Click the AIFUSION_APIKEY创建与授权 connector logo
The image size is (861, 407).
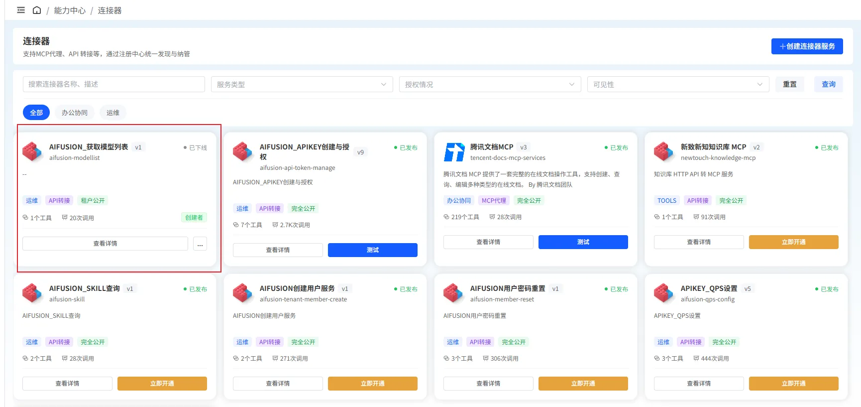(243, 151)
